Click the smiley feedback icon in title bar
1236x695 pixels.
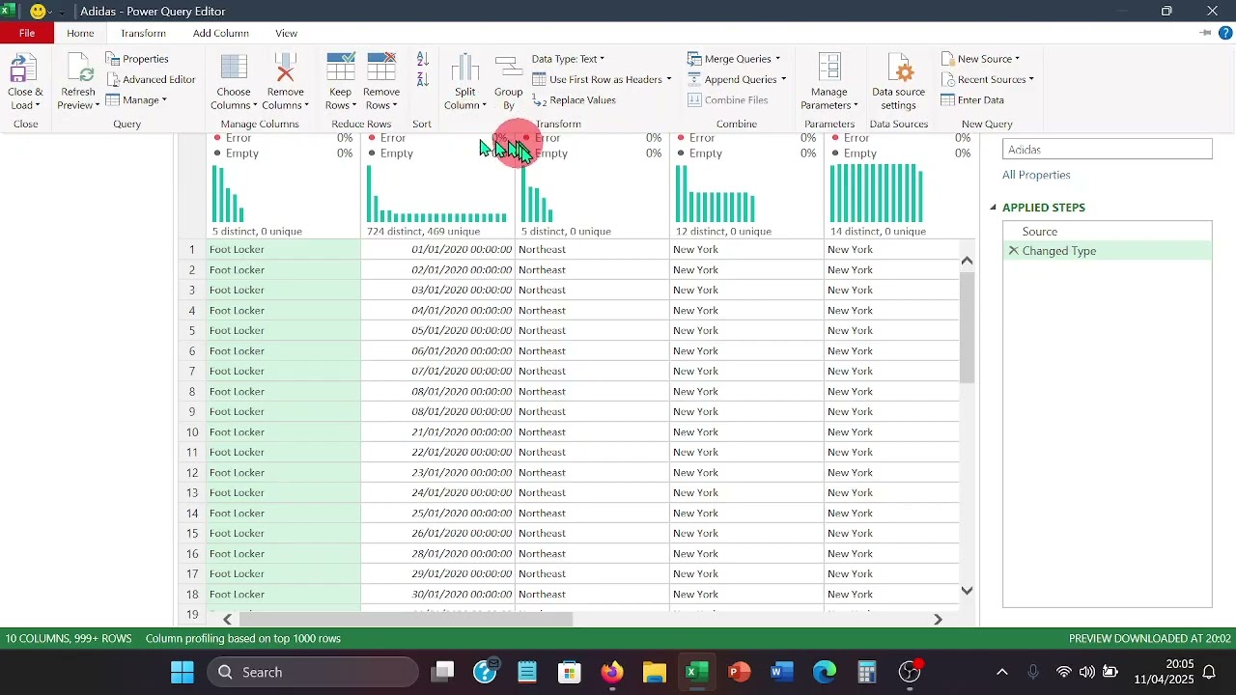tap(38, 12)
